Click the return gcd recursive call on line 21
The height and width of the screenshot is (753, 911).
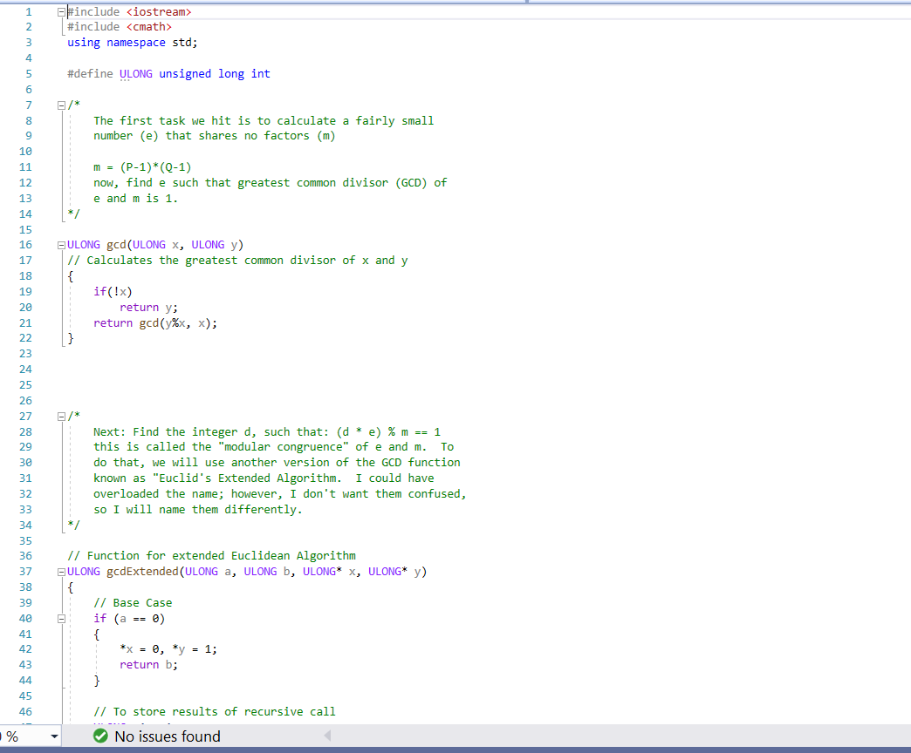(157, 322)
